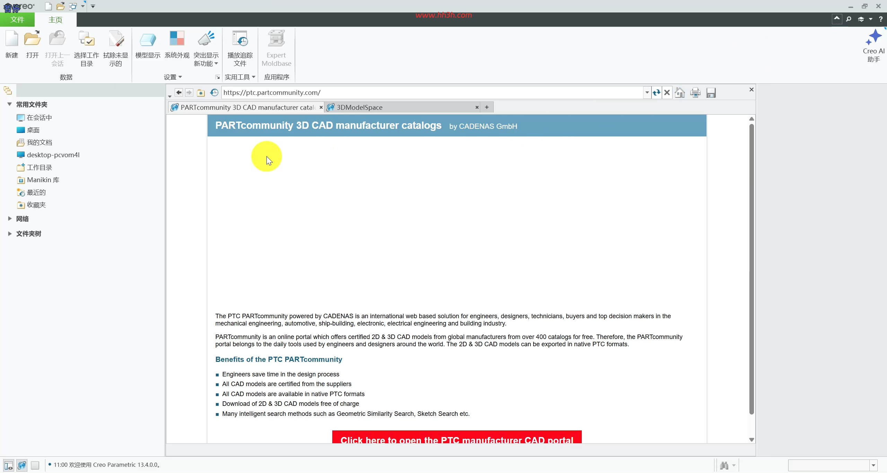Click 播放追踪文件 play trail file icon
887x473 pixels.
(x=240, y=48)
